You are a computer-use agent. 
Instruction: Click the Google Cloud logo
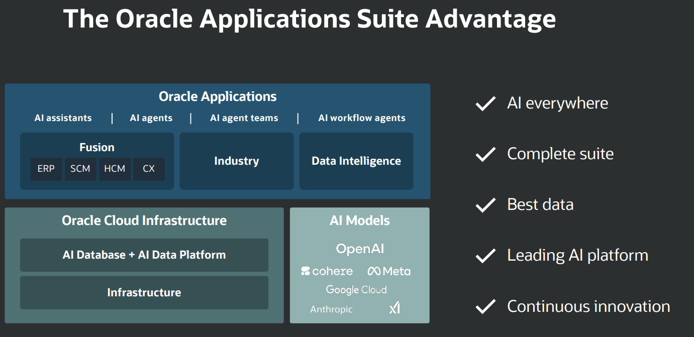(x=356, y=290)
